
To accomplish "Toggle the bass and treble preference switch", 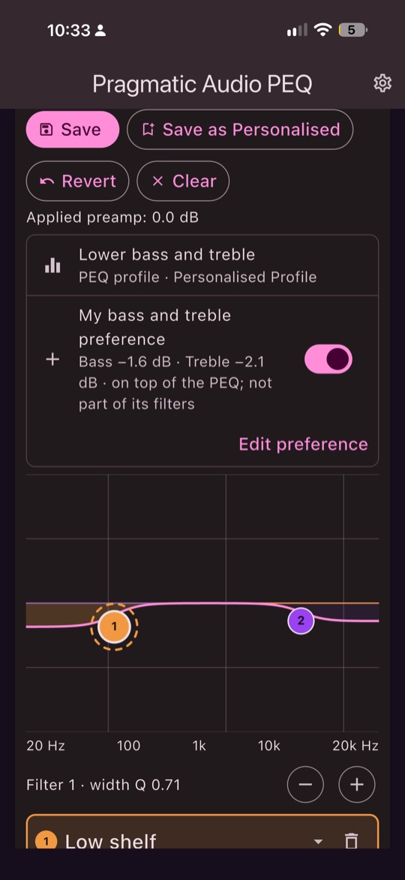I will (x=328, y=359).
